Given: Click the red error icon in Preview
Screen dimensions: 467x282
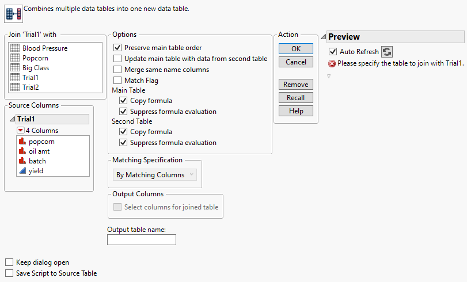Looking at the screenshot, I should click(x=332, y=63).
